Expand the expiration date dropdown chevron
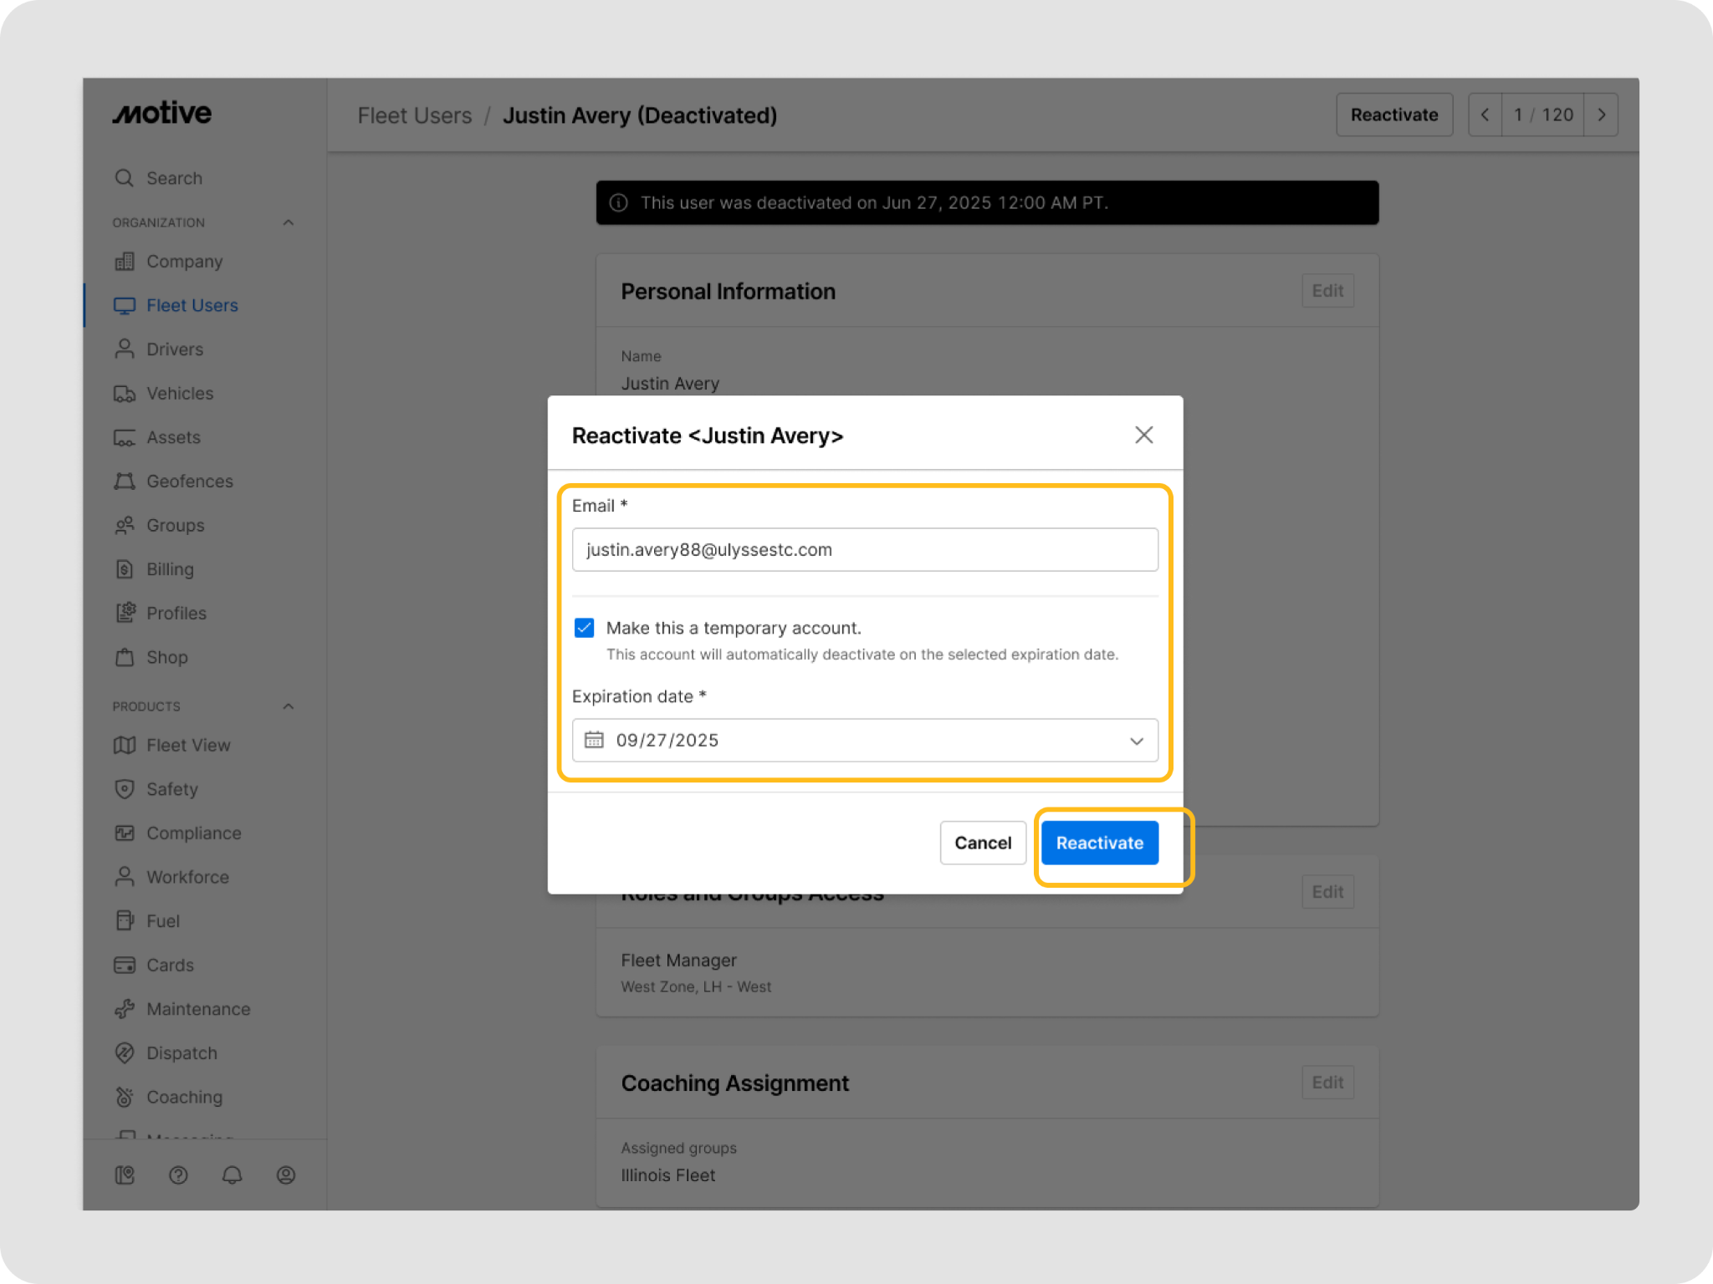Image resolution: width=1713 pixels, height=1284 pixels. (x=1136, y=741)
